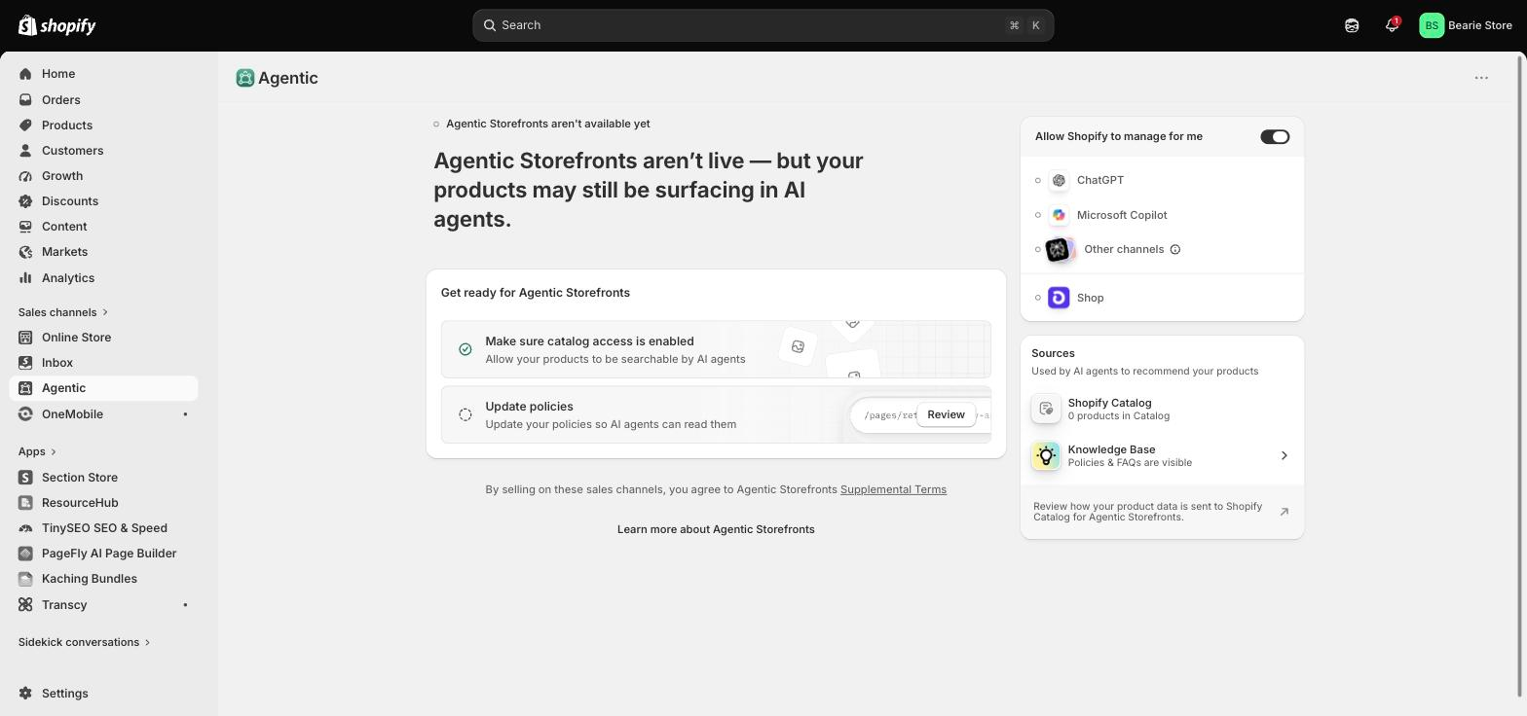
Task: Open Analytics from the sidebar
Action: point(103,278)
